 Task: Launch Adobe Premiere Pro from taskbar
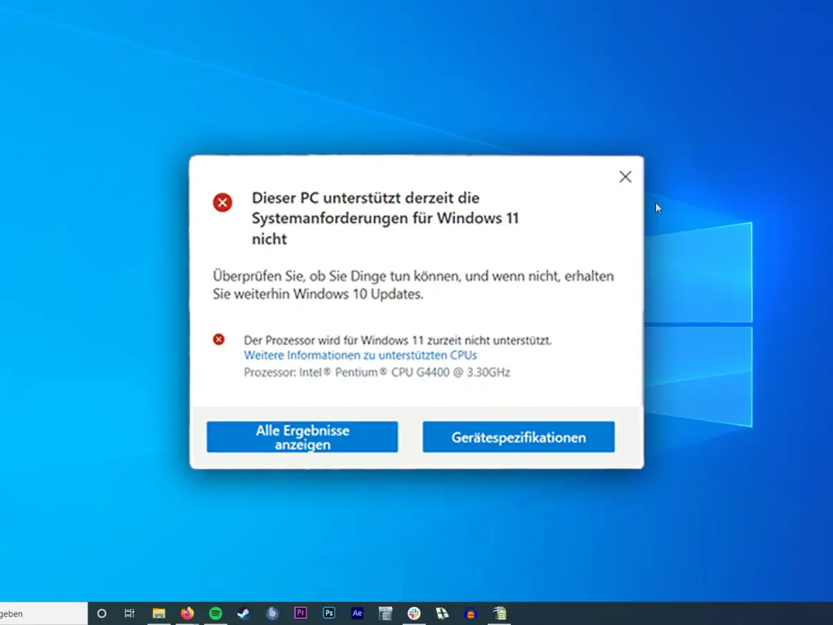[301, 613]
